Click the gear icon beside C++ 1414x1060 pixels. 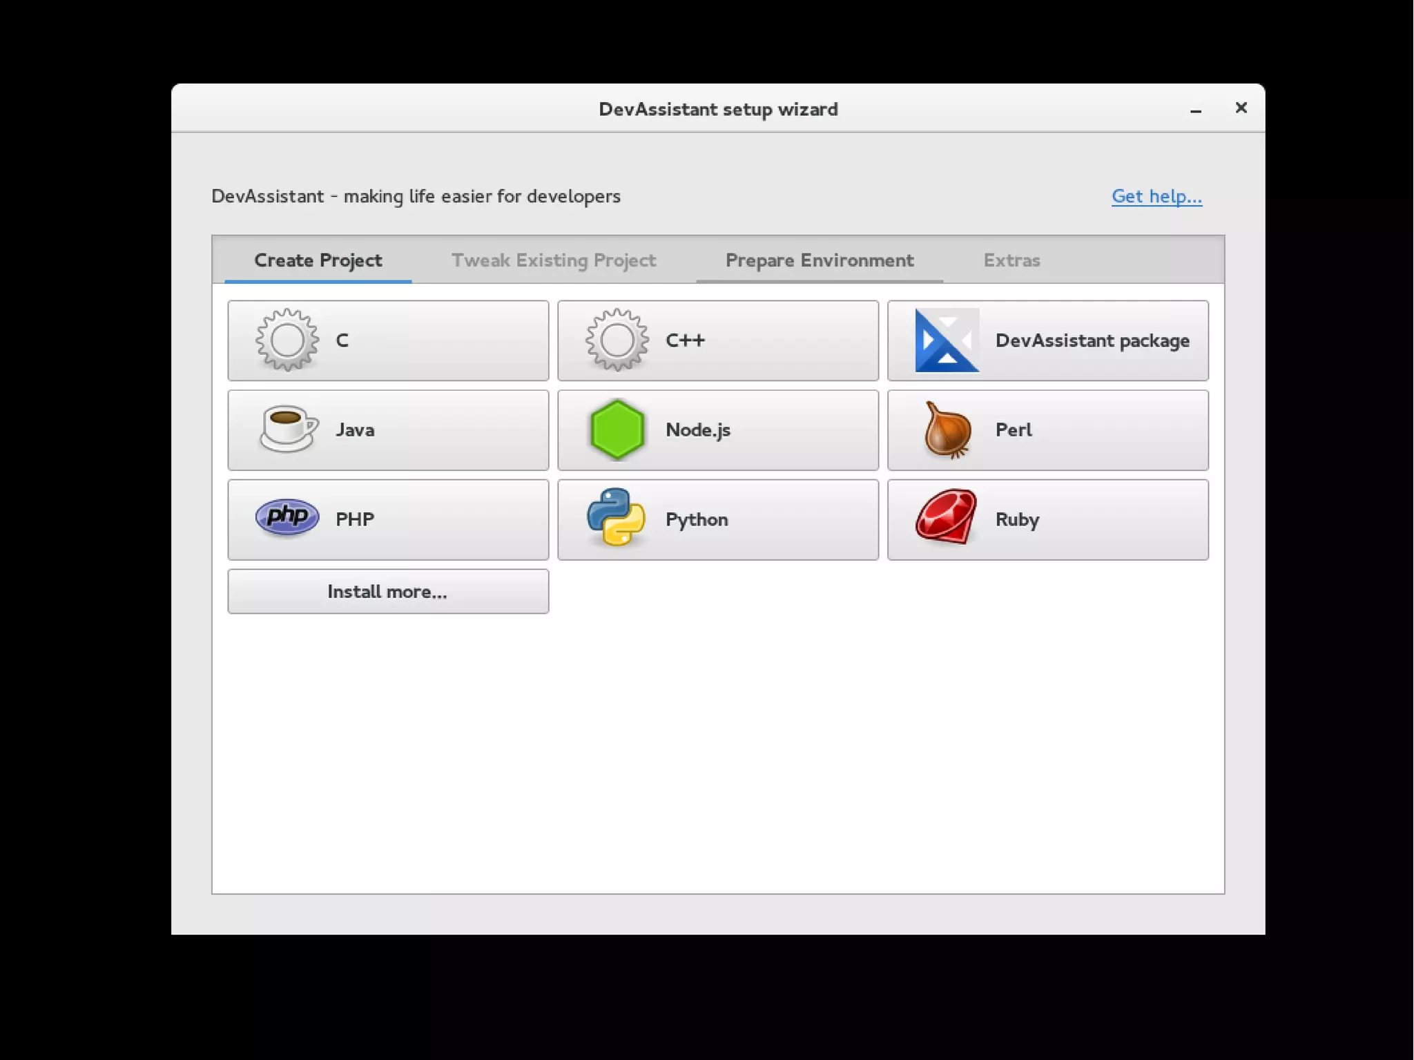coord(617,340)
